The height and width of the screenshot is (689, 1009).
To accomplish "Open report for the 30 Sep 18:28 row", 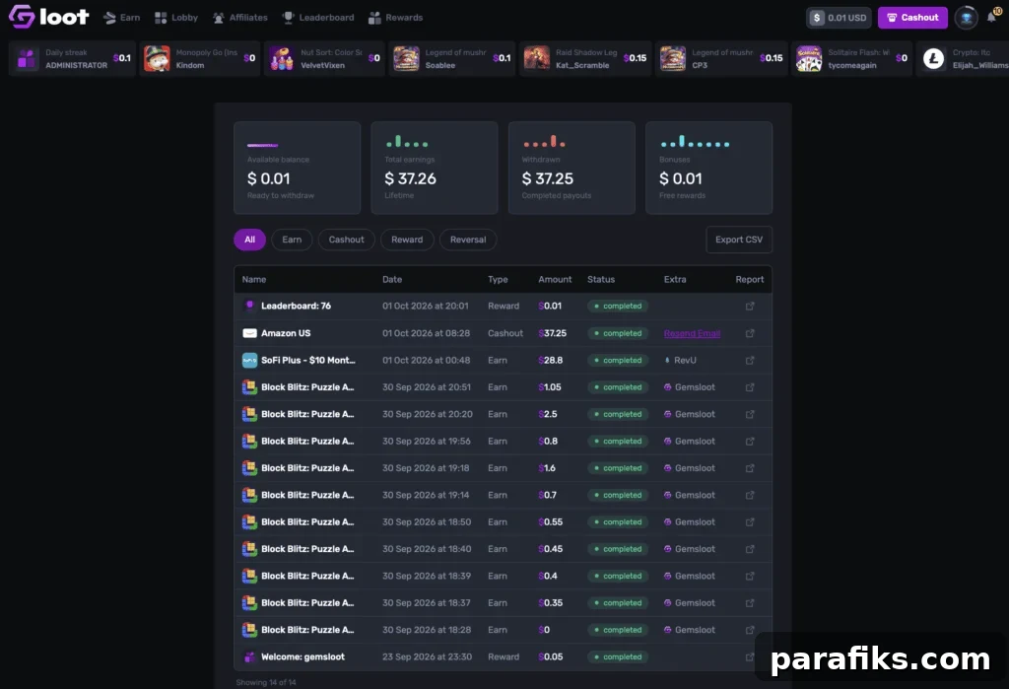I will [x=750, y=631].
